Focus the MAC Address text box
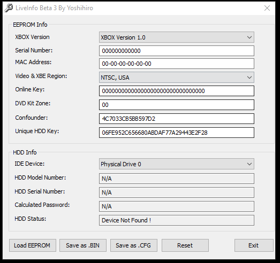 (177, 64)
